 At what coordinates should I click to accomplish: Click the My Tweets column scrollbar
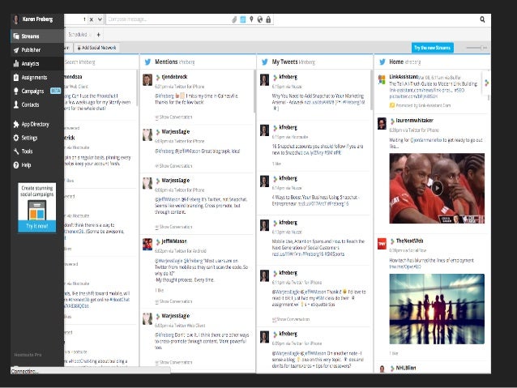(371, 90)
